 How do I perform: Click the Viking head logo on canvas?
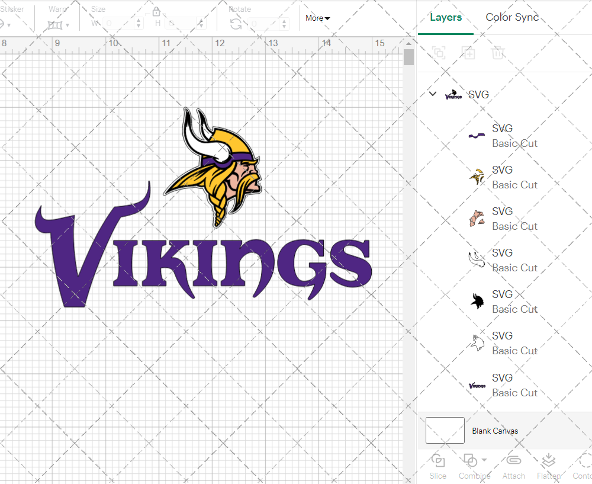[213, 168]
